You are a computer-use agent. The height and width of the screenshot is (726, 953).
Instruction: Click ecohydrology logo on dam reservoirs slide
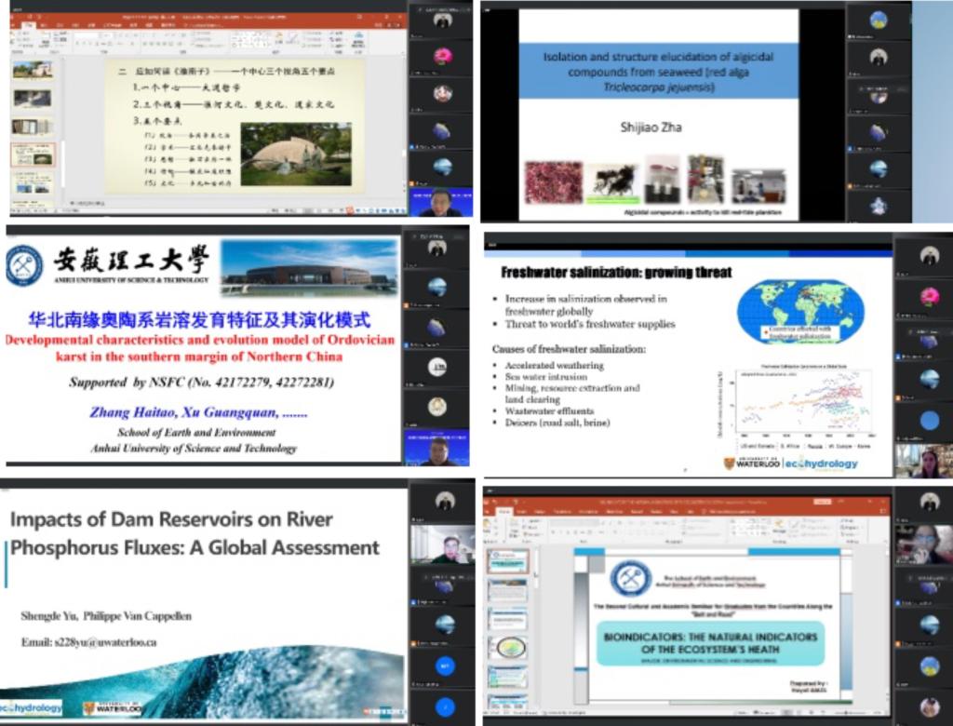(x=31, y=707)
